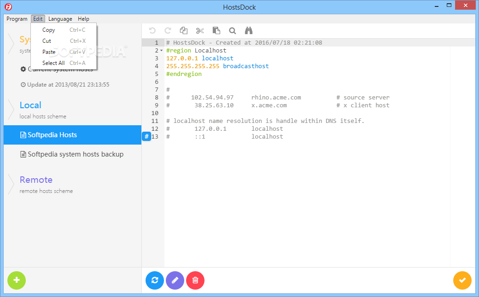Image resolution: width=479 pixels, height=297 pixels.
Task: Minimize the HostsDock window
Action: pos(437,6)
